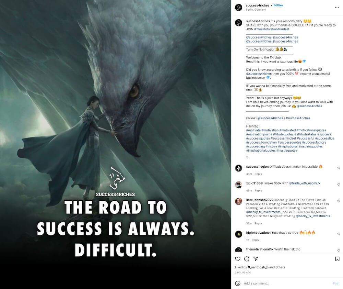Like success.legion's comment
This screenshot has width=343, height=289.
(x=339, y=168)
